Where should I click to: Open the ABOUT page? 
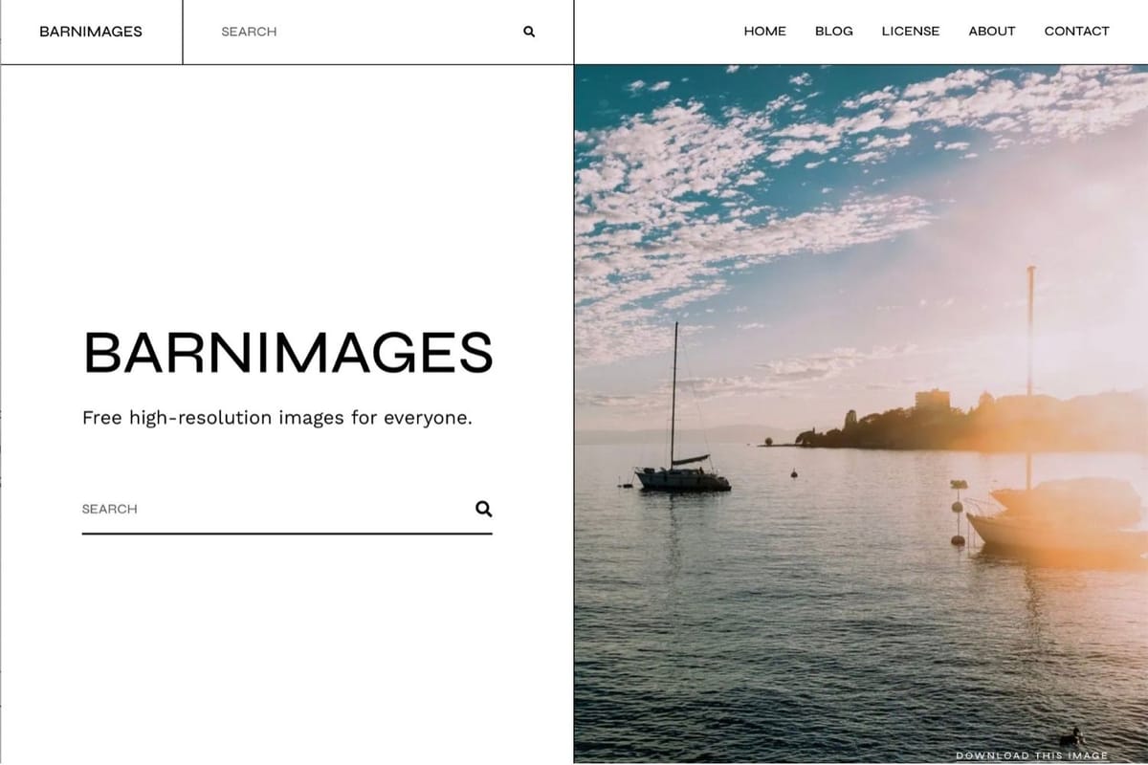click(x=991, y=31)
